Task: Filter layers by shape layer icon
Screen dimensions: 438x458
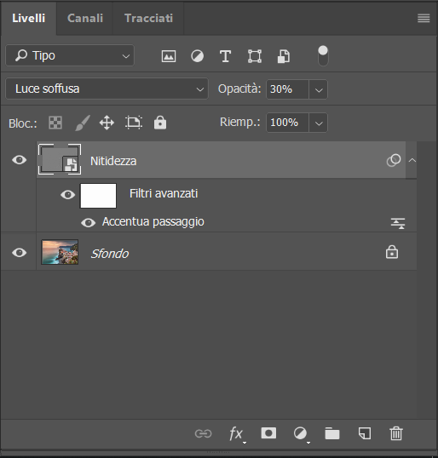Action: coord(255,56)
